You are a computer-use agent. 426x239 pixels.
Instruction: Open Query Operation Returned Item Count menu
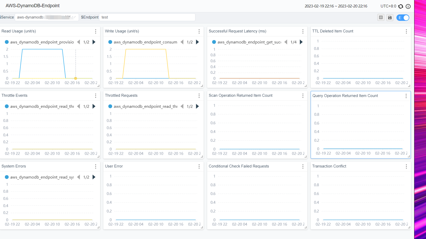(406, 96)
